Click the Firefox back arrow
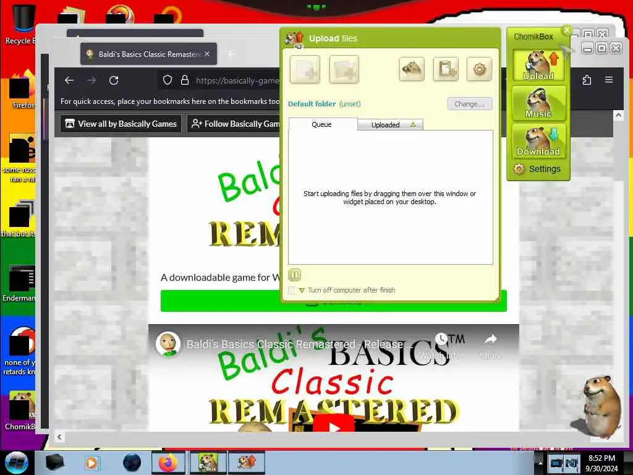The width and height of the screenshot is (633, 475). pos(69,80)
